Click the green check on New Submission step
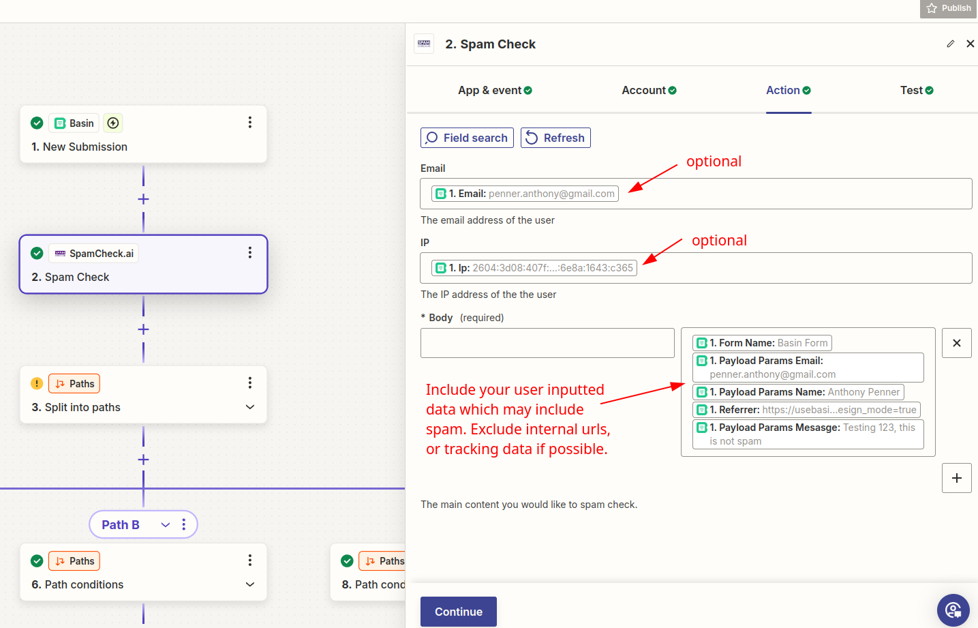978x628 pixels. tap(37, 123)
